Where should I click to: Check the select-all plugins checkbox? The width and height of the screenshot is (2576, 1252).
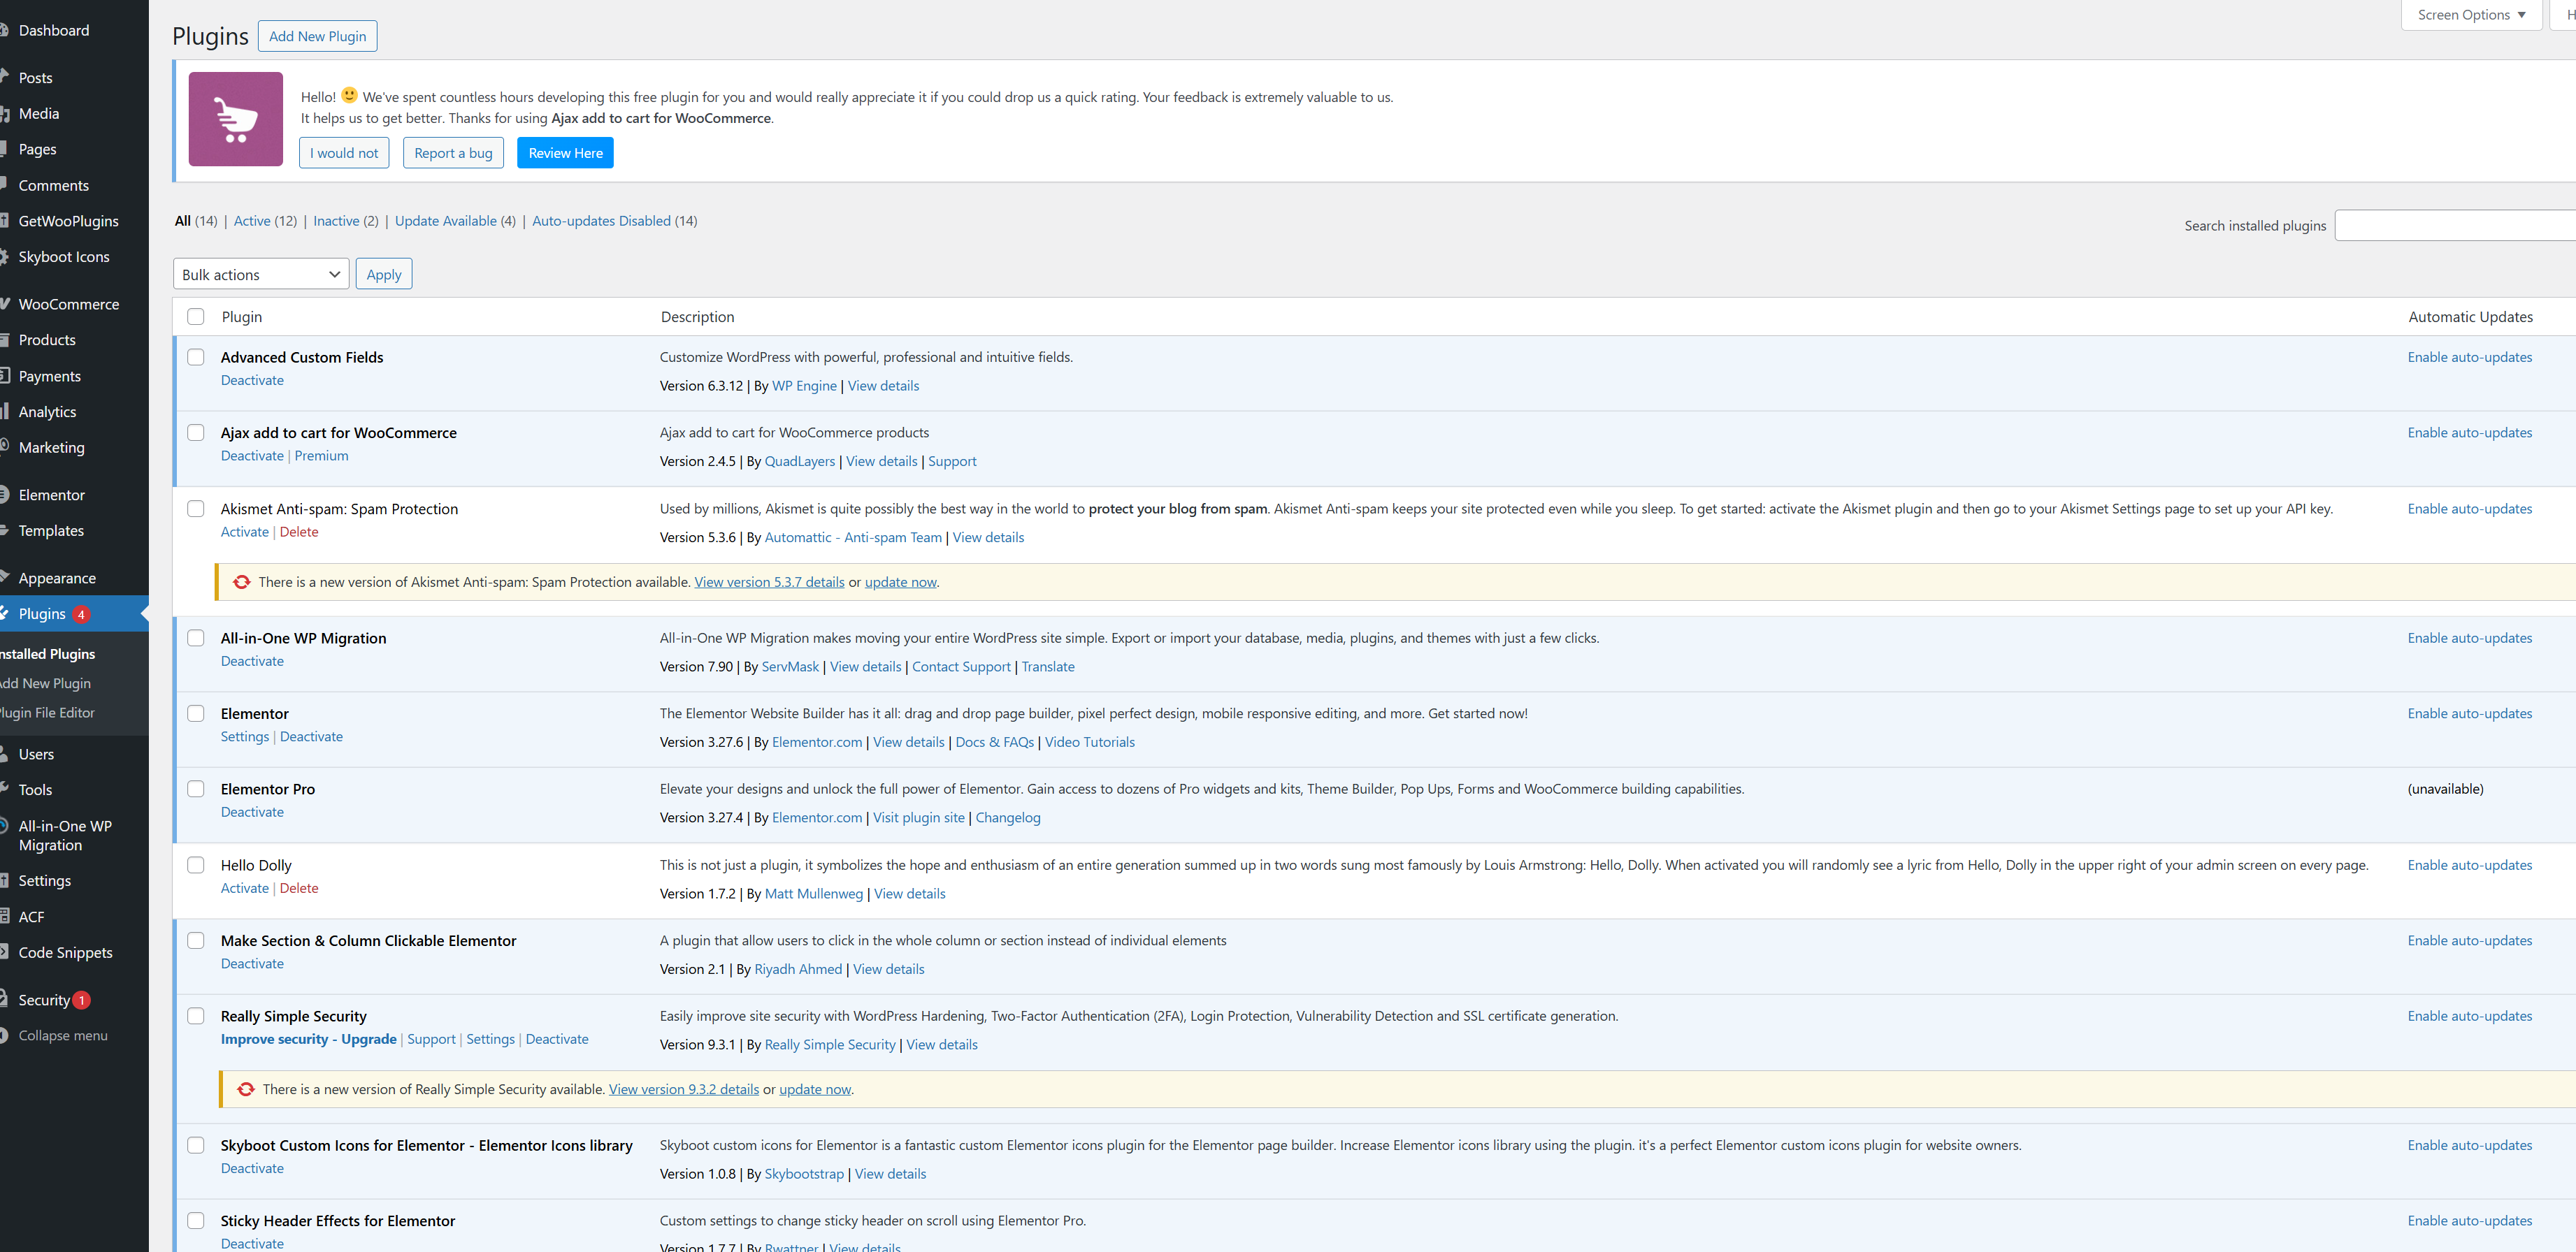(x=196, y=316)
